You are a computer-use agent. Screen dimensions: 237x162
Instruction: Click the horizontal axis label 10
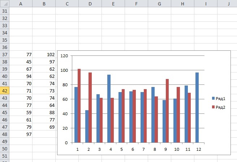[177, 149]
